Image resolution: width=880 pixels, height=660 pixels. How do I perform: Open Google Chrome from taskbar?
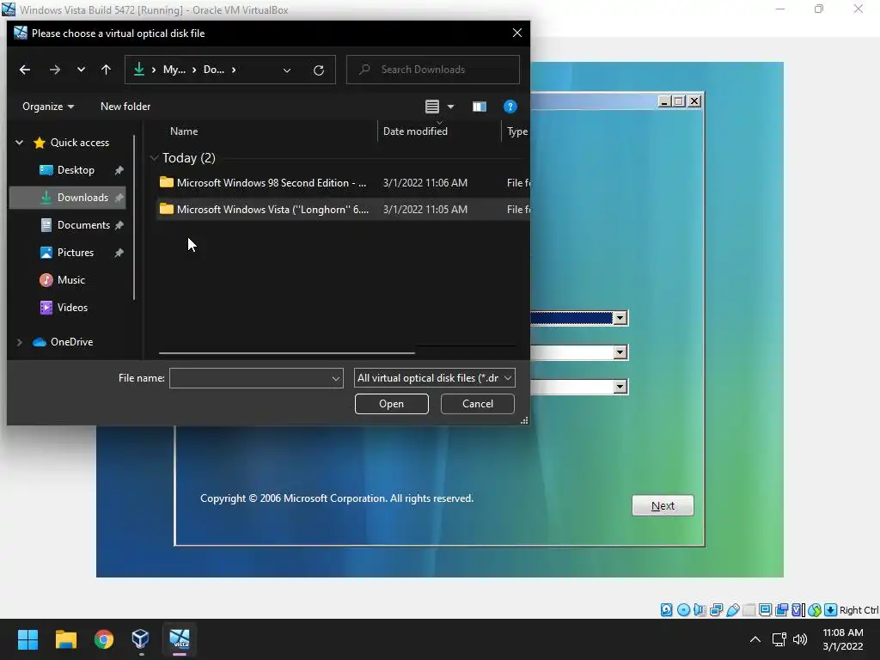(104, 639)
